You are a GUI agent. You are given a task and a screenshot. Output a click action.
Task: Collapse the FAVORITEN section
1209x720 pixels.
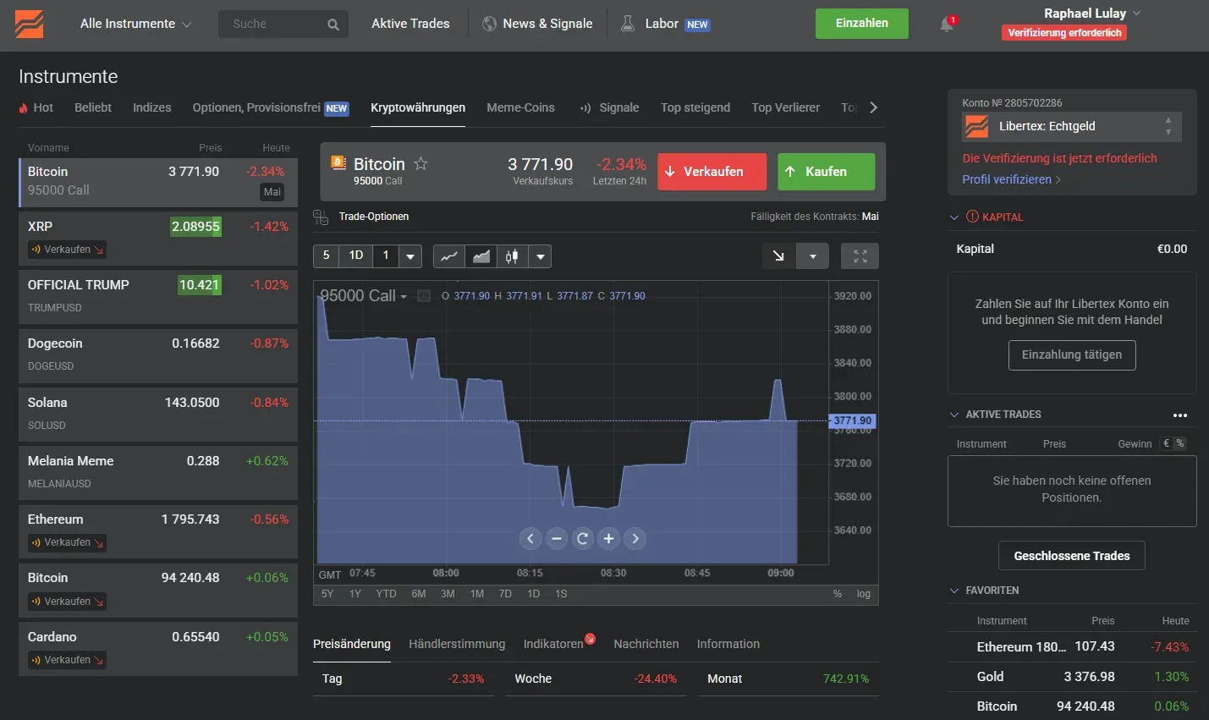(x=954, y=591)
